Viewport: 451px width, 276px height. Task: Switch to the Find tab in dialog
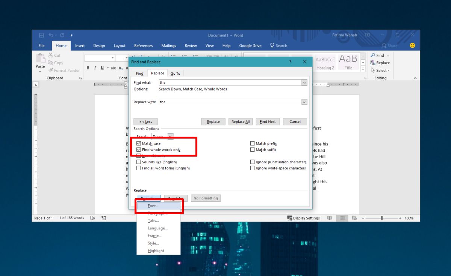(139, 74)
